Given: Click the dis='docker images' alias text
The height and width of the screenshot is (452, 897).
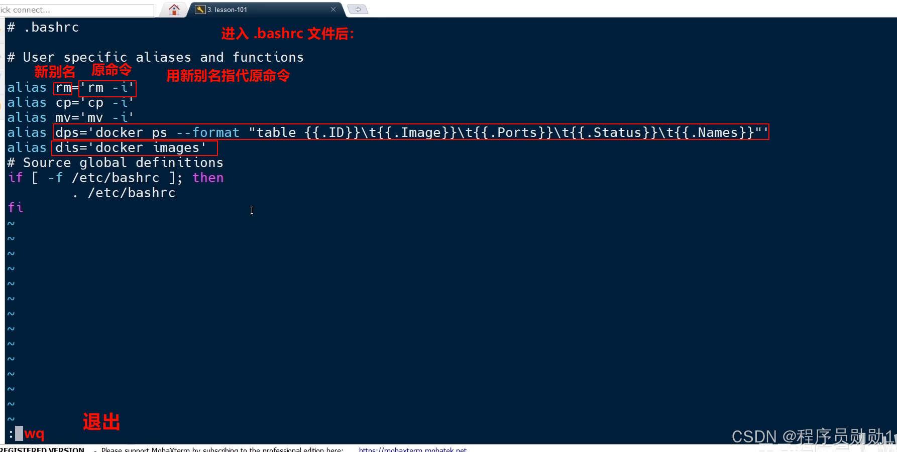Looking at the screenshot, I should tap(131, 148).
